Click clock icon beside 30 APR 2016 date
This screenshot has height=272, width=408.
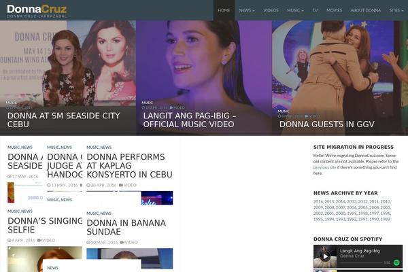[x=88, y=185]
